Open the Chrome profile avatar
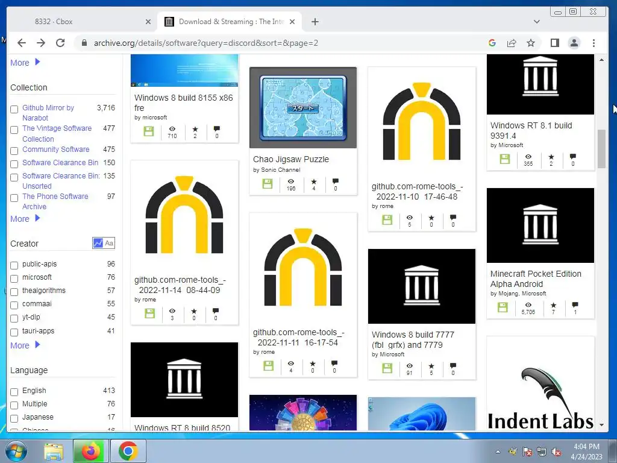This screenshot has height=463, width=617. pyautogui.click(x=574, y=43)
